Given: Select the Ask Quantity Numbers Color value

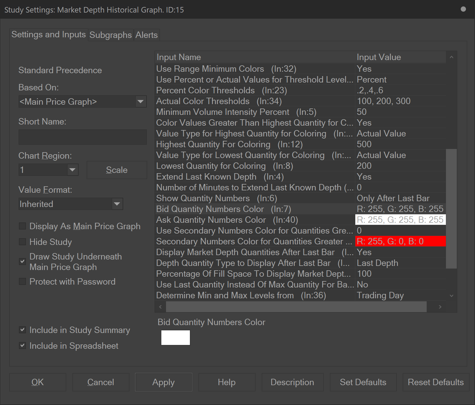Looking at the screenshot, I should [400, 220].
